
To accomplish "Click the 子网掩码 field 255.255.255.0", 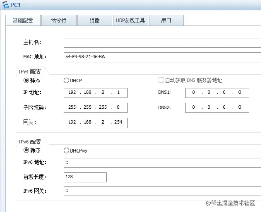I will (96, 108).
